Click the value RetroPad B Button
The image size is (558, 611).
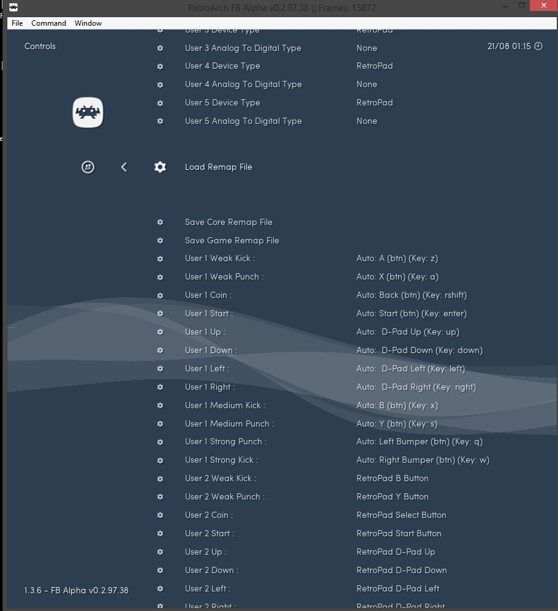click(393, 478)
